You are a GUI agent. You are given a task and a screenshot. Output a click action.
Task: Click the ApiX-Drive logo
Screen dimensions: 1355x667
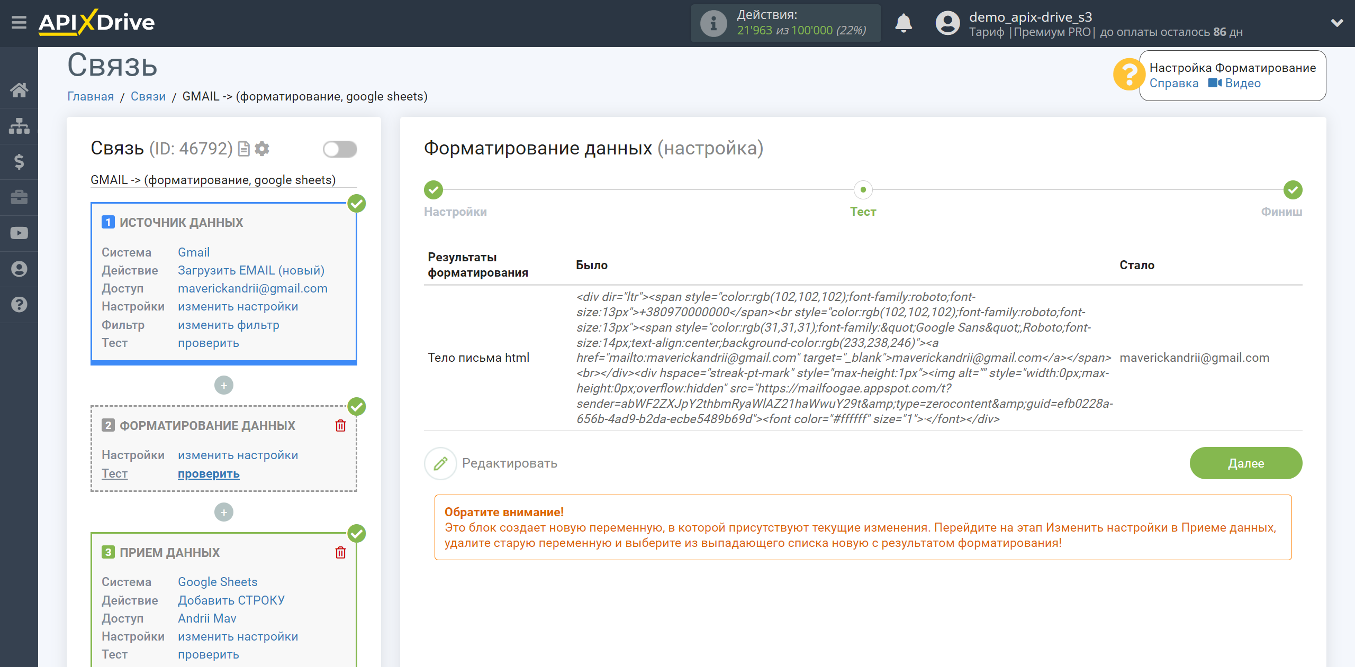coord(96,23)
